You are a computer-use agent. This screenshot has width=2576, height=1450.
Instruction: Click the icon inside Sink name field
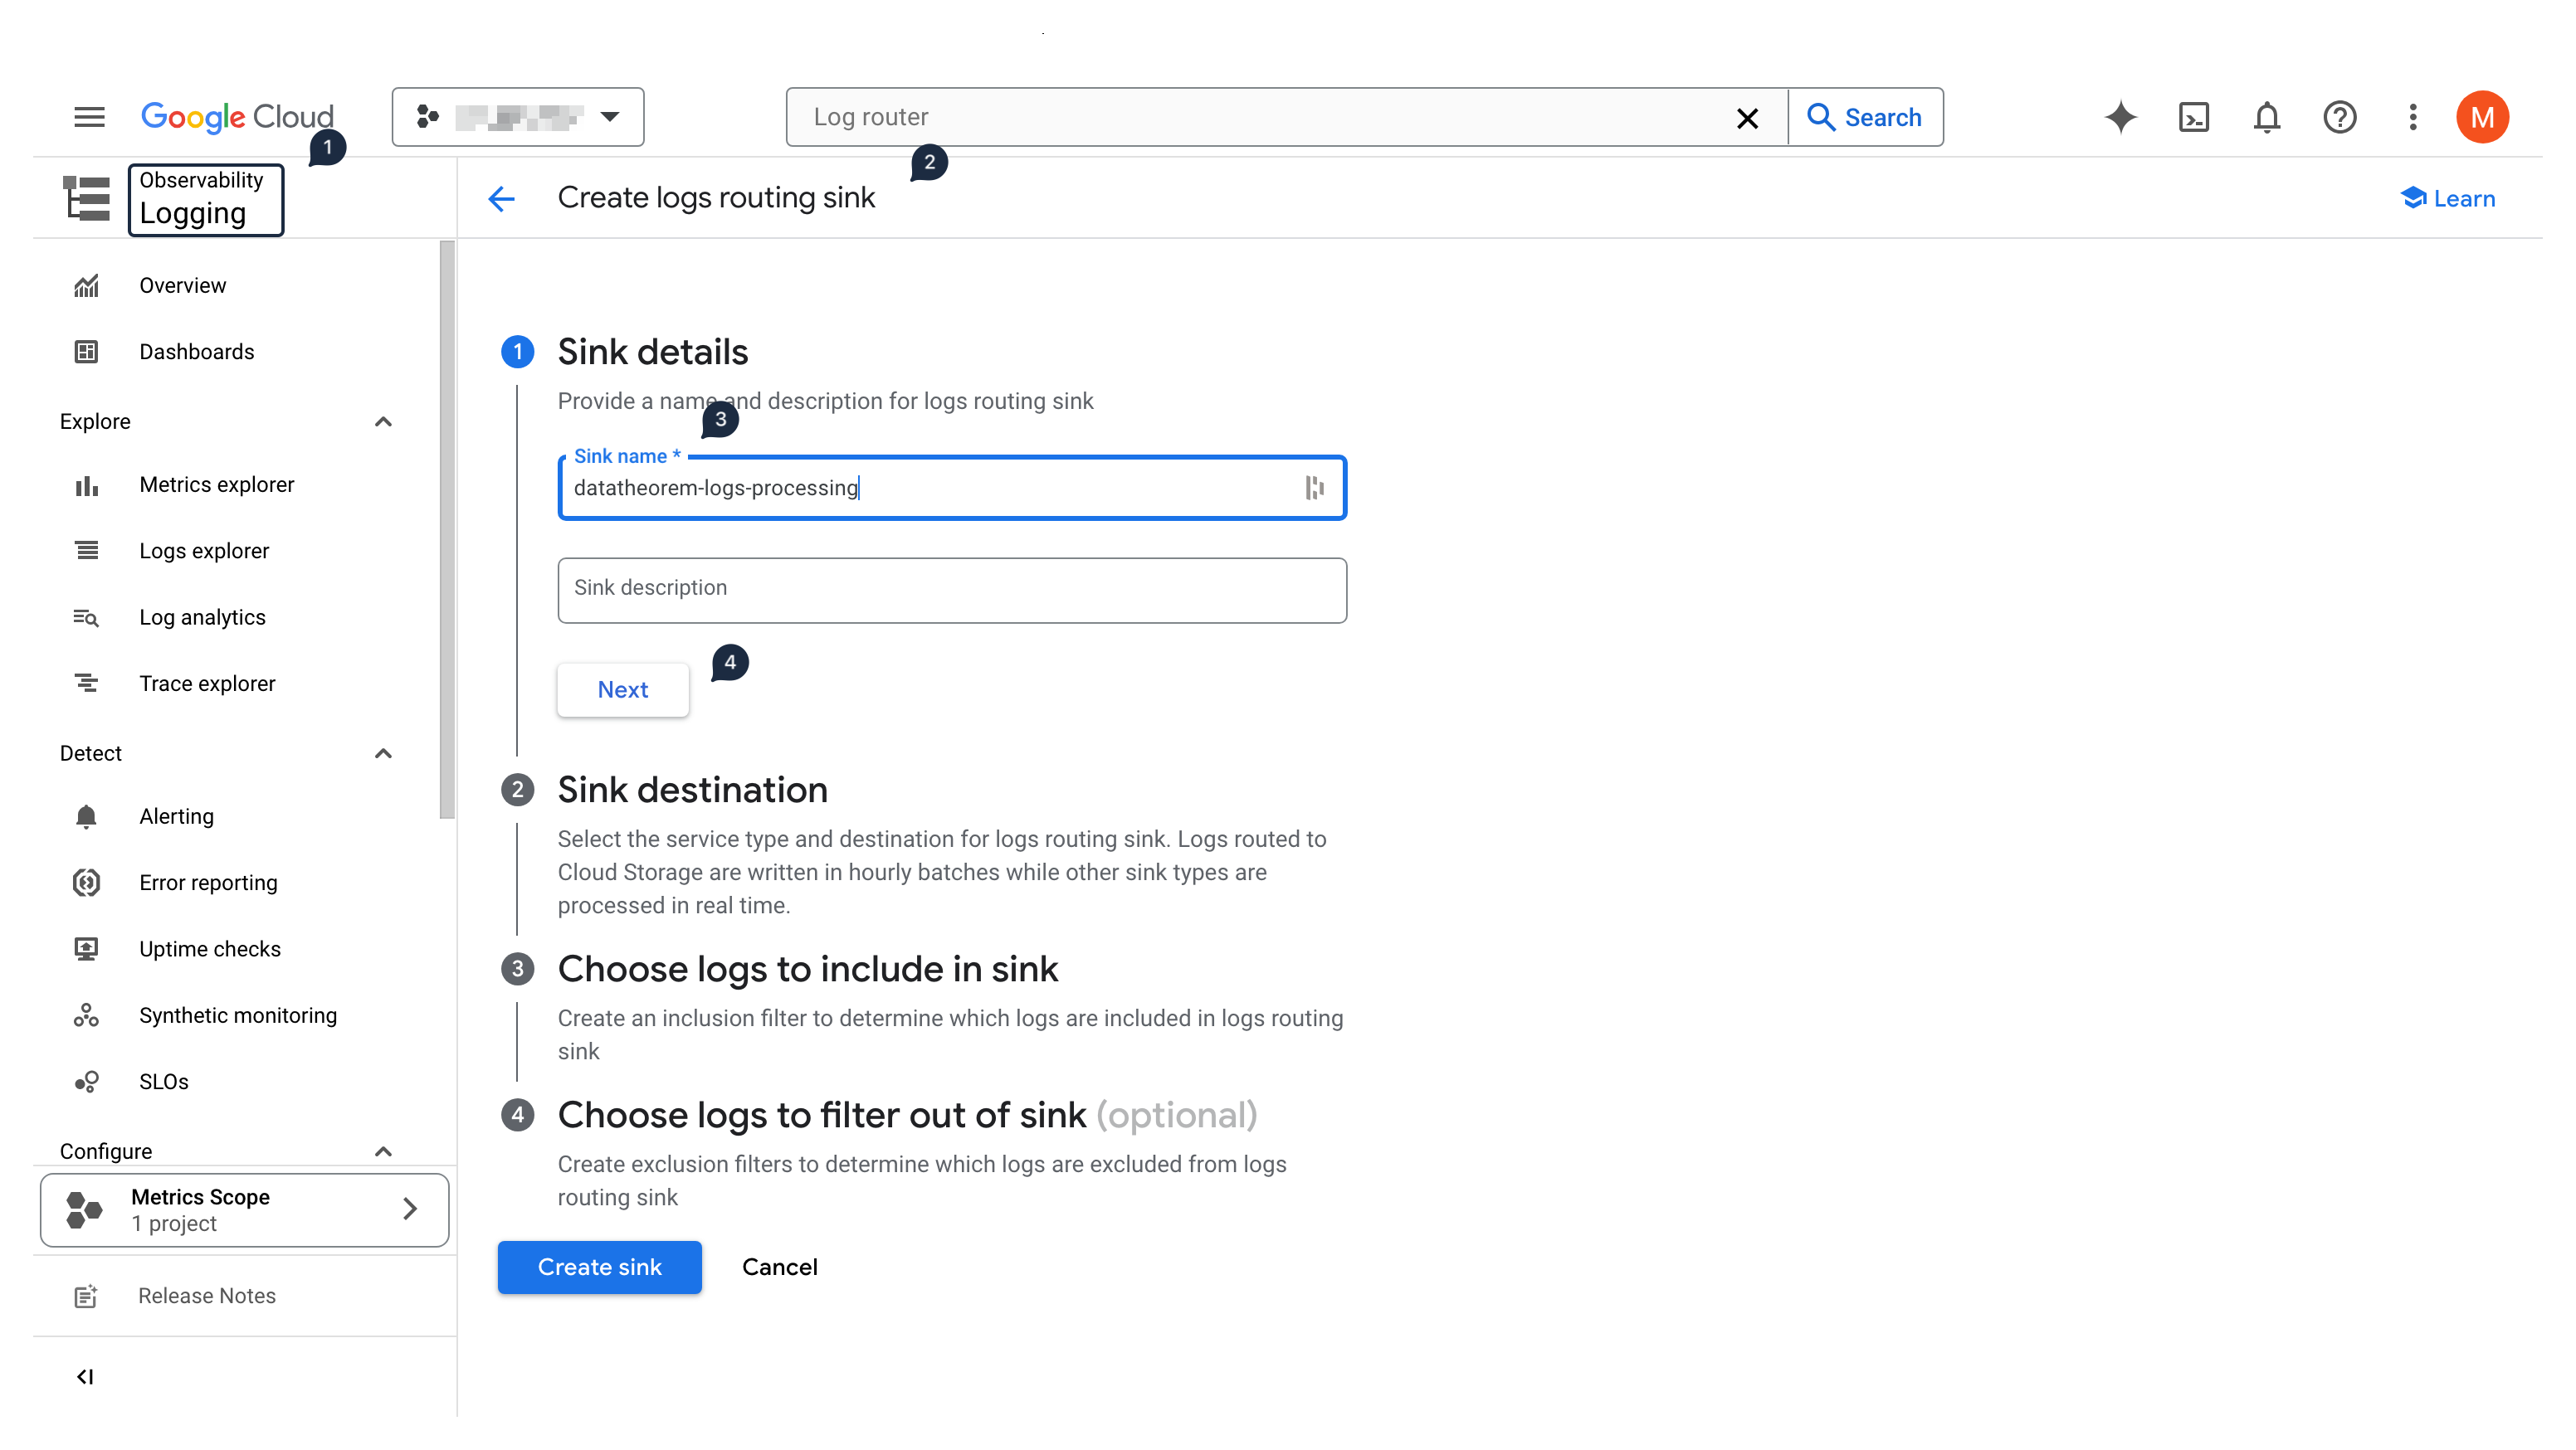click(x=1314, y=488)
